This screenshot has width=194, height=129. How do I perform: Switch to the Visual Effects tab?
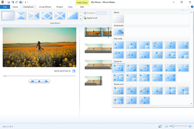45,7
